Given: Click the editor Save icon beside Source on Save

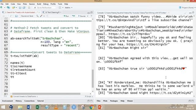Looking at the screenshot, I should coord(16,16).
